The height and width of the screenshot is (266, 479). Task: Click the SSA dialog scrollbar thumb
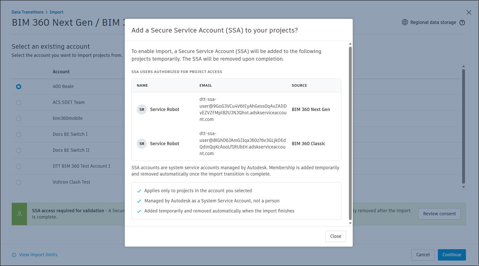pos(350,133)
